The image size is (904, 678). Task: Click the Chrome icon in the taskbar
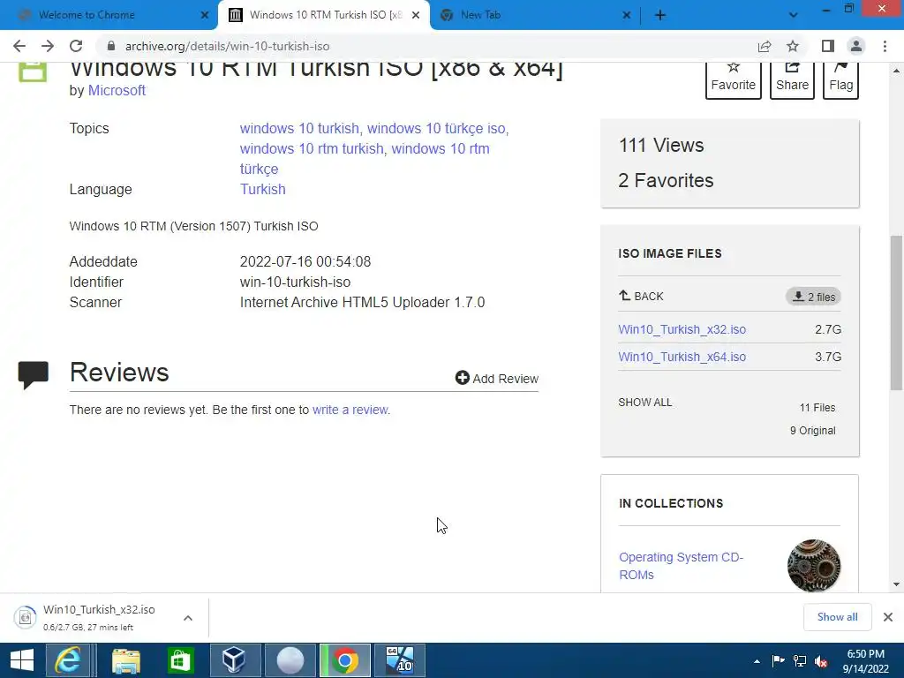345,660
